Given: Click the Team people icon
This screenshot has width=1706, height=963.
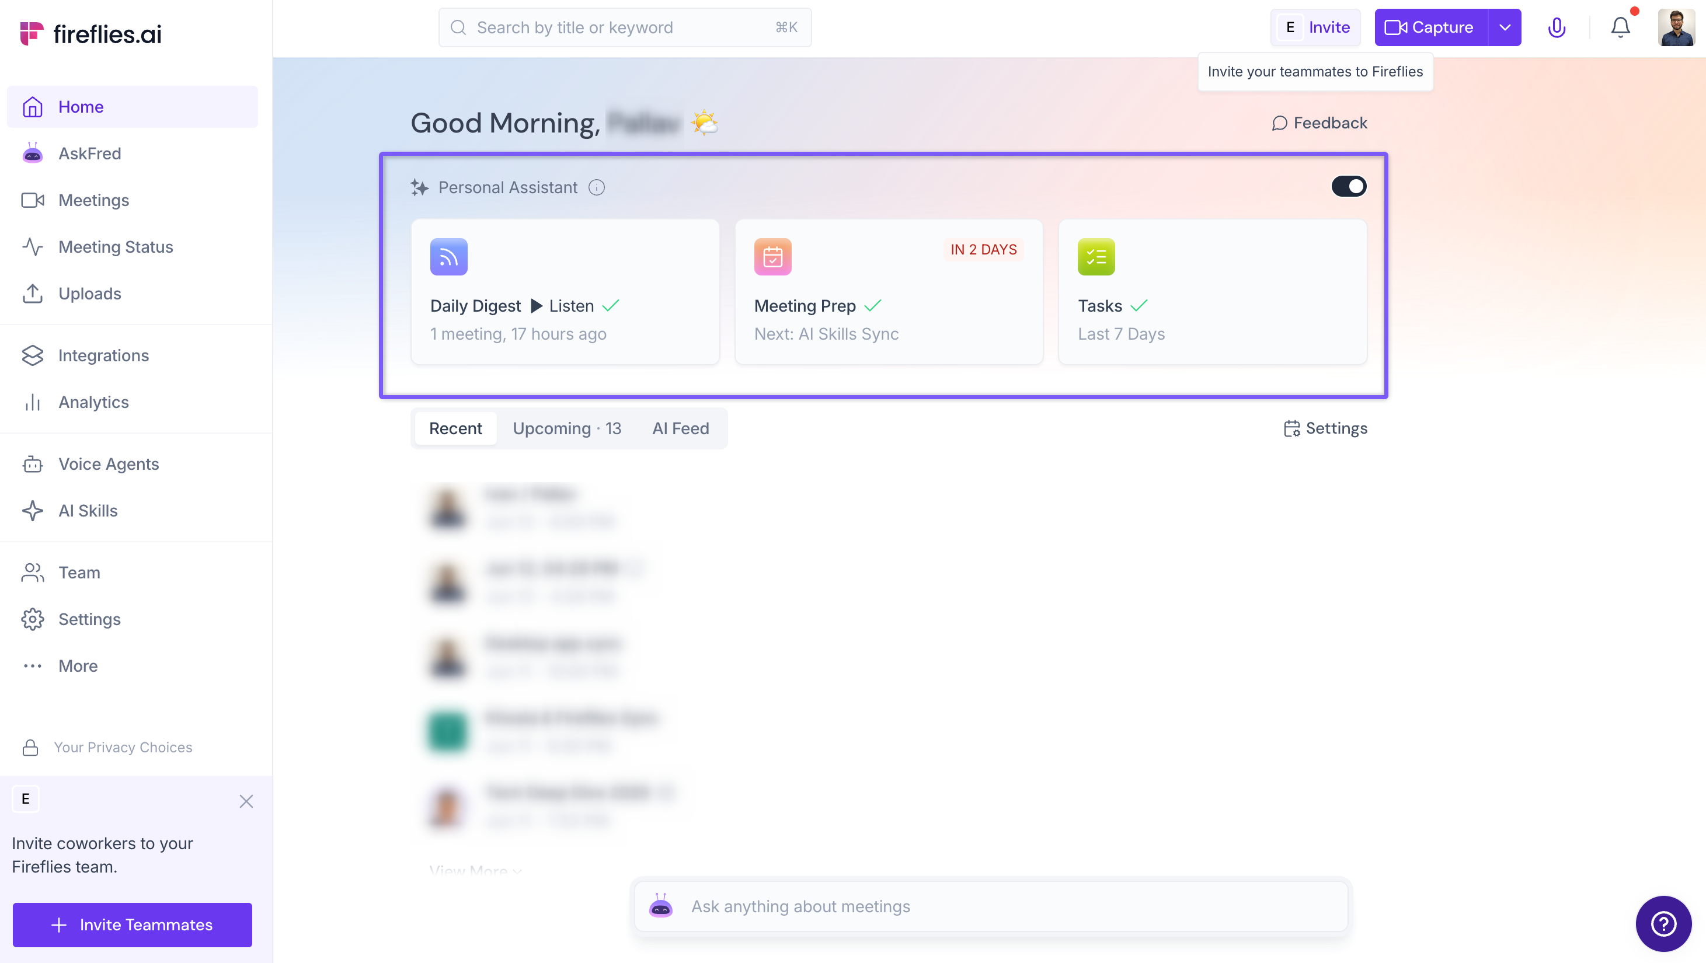Looking at the screenshot, I should pyautogui.click(x=33, y=573).
